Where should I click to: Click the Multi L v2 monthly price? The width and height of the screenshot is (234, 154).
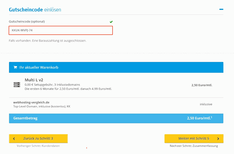pos(202,85)
